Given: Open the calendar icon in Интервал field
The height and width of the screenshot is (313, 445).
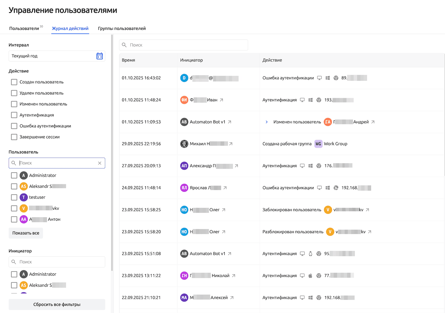Looking at the screenshot, I should 99,56.
